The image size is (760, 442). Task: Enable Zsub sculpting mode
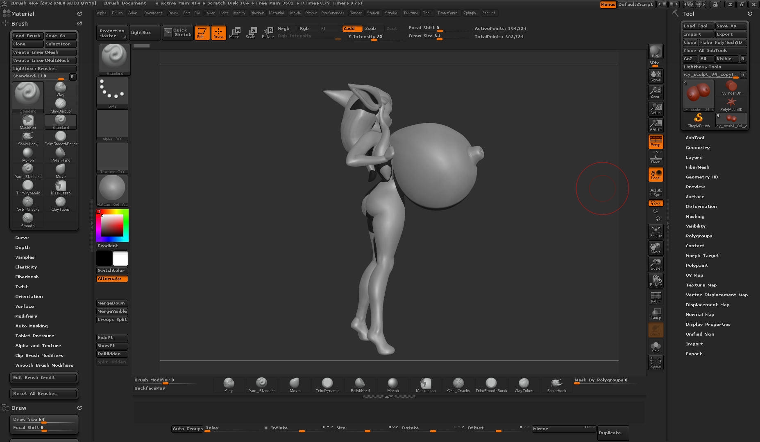click(373, 29)
